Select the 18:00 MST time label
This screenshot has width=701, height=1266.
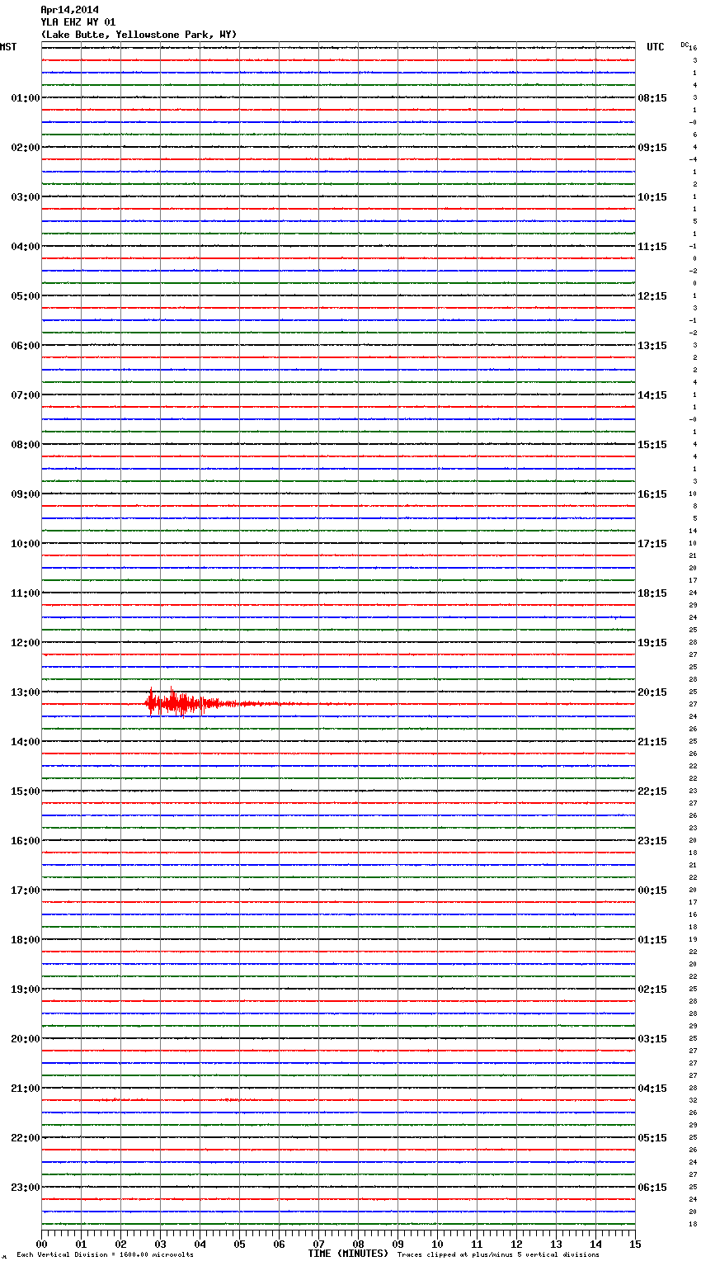(x=25, y=940)
